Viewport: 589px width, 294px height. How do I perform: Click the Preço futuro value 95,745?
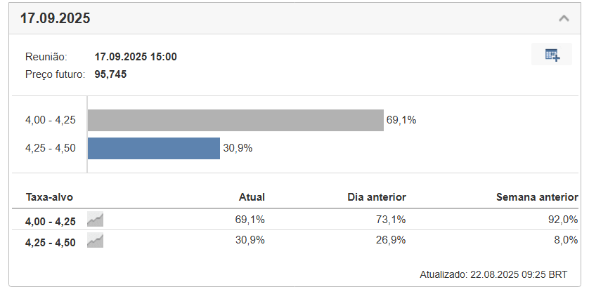click(110, 74)
